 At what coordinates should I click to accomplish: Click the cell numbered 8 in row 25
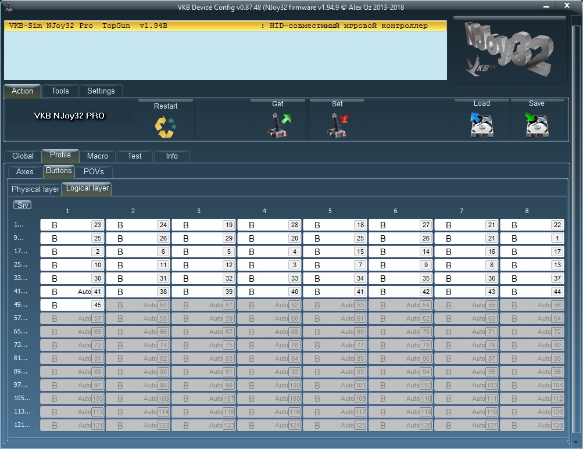pyautogui.click(x=466, y=265)
